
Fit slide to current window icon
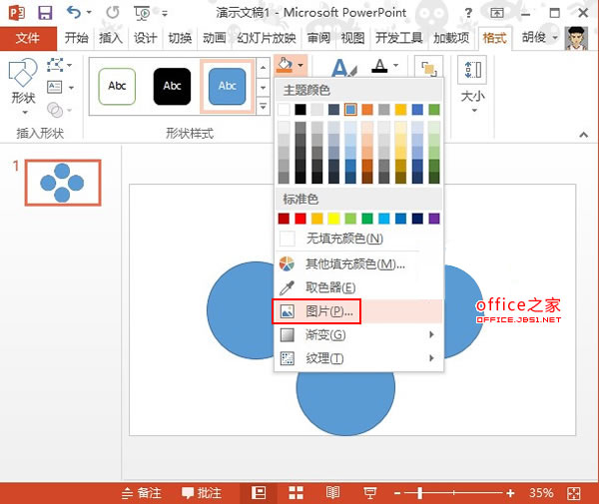point(574,493)
